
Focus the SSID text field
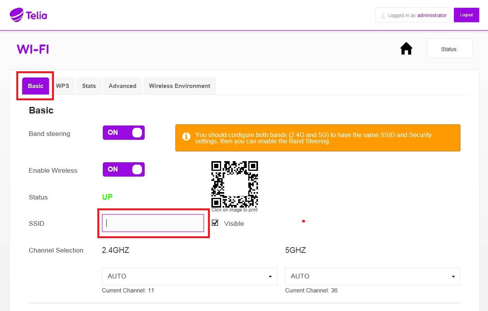pyautogui.click(x=153, y=223)
